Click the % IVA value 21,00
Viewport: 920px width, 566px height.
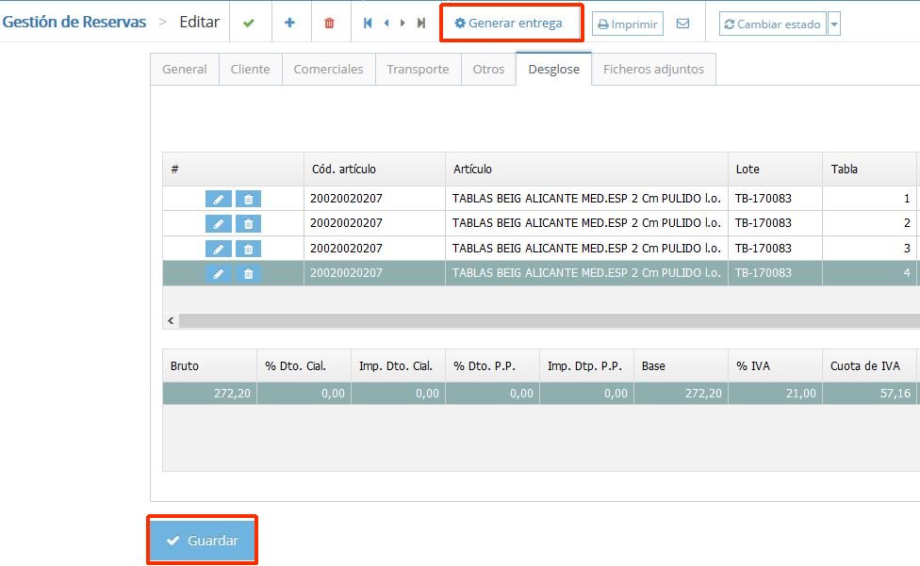click(775, 393)
